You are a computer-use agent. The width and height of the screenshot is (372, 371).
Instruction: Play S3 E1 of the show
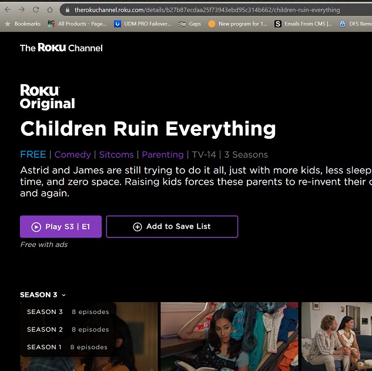click(61, 226)
